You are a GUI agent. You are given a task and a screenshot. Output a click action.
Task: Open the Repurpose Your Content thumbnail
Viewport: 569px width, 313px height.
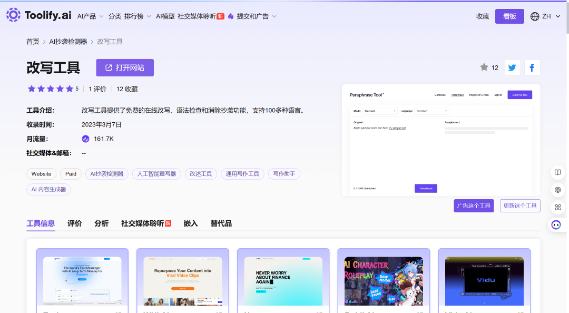click(182, 281)
